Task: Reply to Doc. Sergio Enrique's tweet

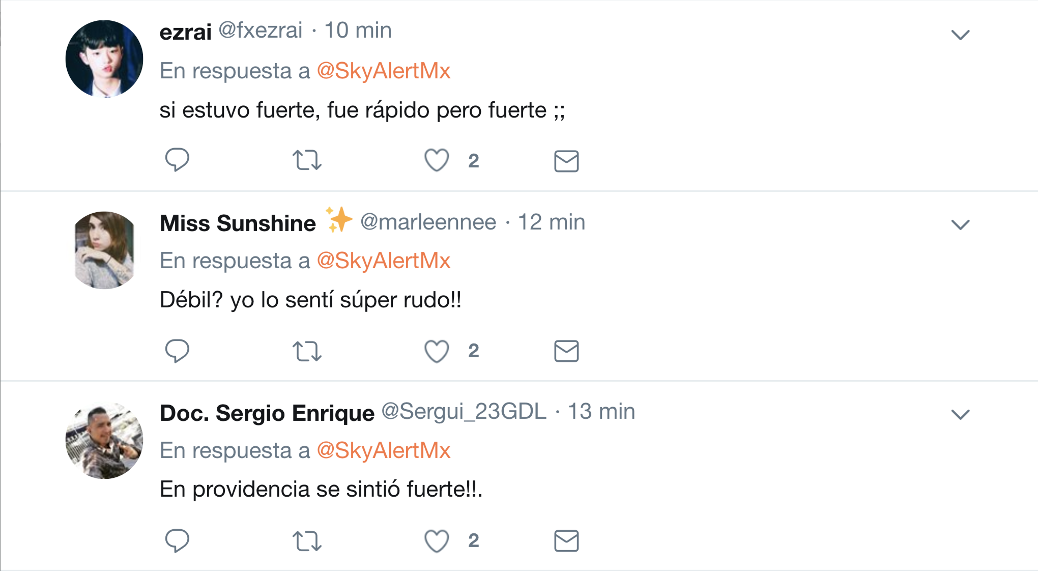Action: 177,540
